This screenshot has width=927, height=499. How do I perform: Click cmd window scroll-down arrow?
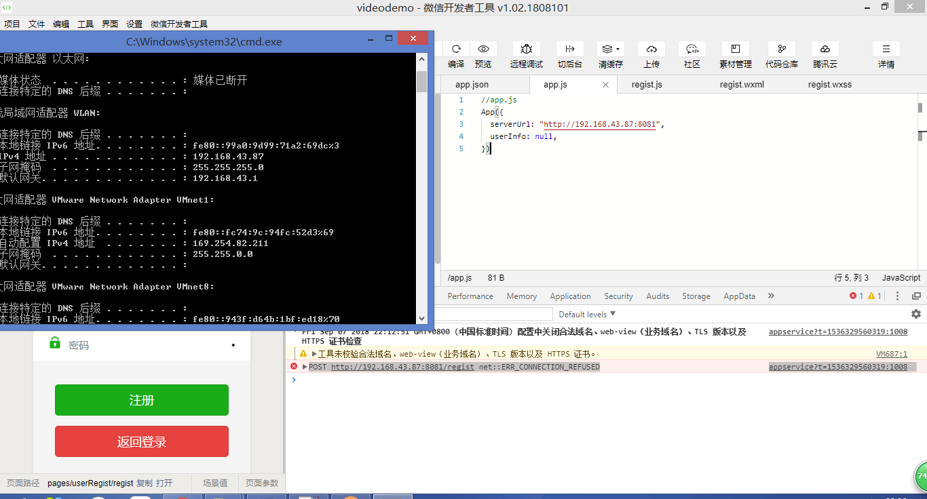tap(421, 318)
